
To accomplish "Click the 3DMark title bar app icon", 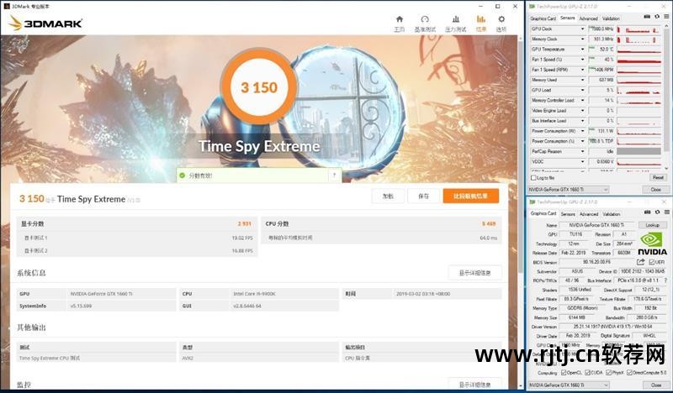I will (7, 6).
